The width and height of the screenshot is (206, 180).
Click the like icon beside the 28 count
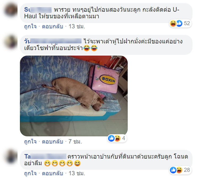[173, 170]
